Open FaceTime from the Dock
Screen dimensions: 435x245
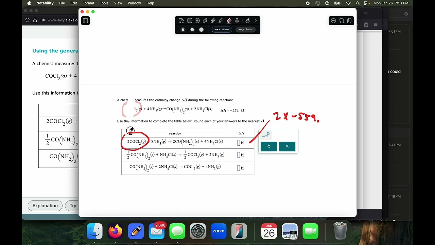pos(310,231)
